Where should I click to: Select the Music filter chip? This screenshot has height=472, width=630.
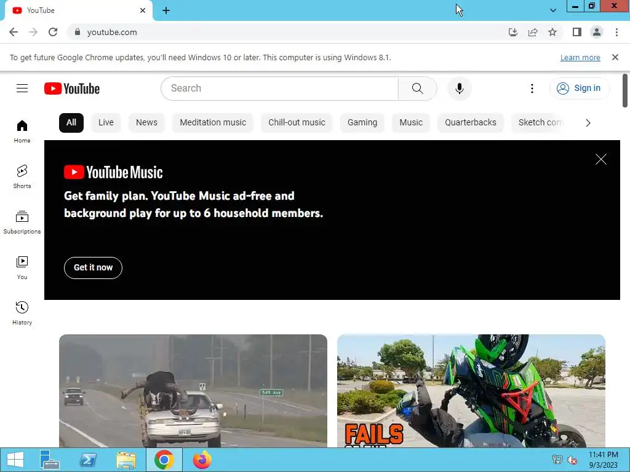(411, 123)
